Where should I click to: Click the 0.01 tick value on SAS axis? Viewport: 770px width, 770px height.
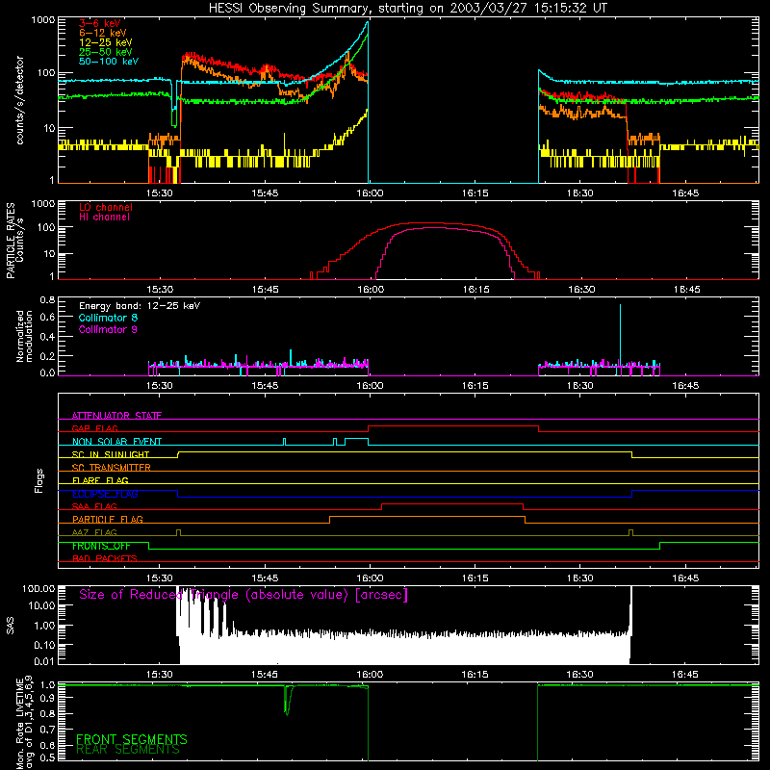44,661
